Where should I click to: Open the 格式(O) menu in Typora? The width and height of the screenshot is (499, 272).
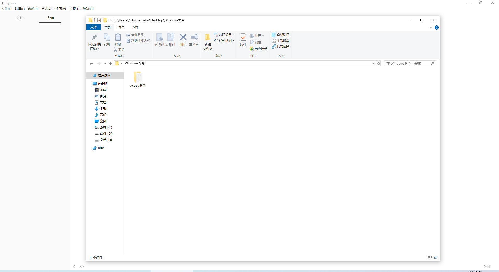point(47,9)
